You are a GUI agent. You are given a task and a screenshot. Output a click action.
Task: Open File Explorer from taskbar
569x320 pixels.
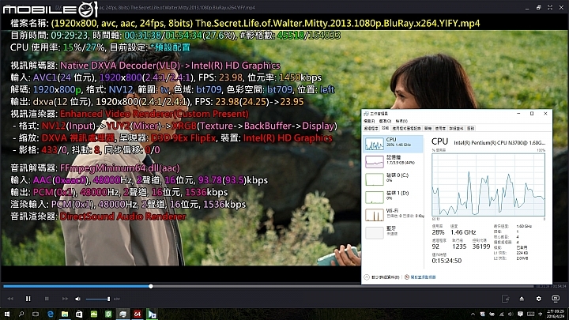coord(65,314)
